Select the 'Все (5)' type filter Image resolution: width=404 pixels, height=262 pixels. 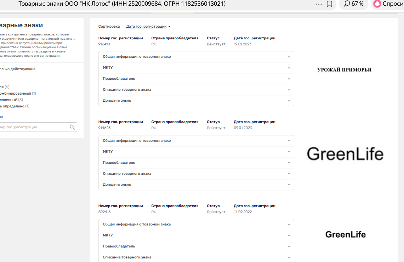pyautogui.click(x=5, y=87)
